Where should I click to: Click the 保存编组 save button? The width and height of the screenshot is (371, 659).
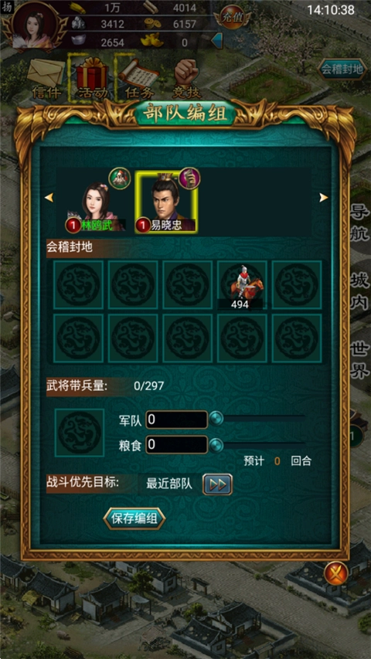point(134,518)
